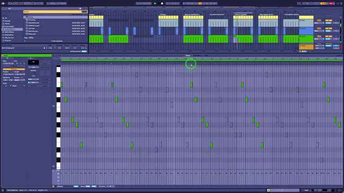The image size is (344, 193).
Task: Select the Max for Live category in the browser
Action: tap(9, 38)
